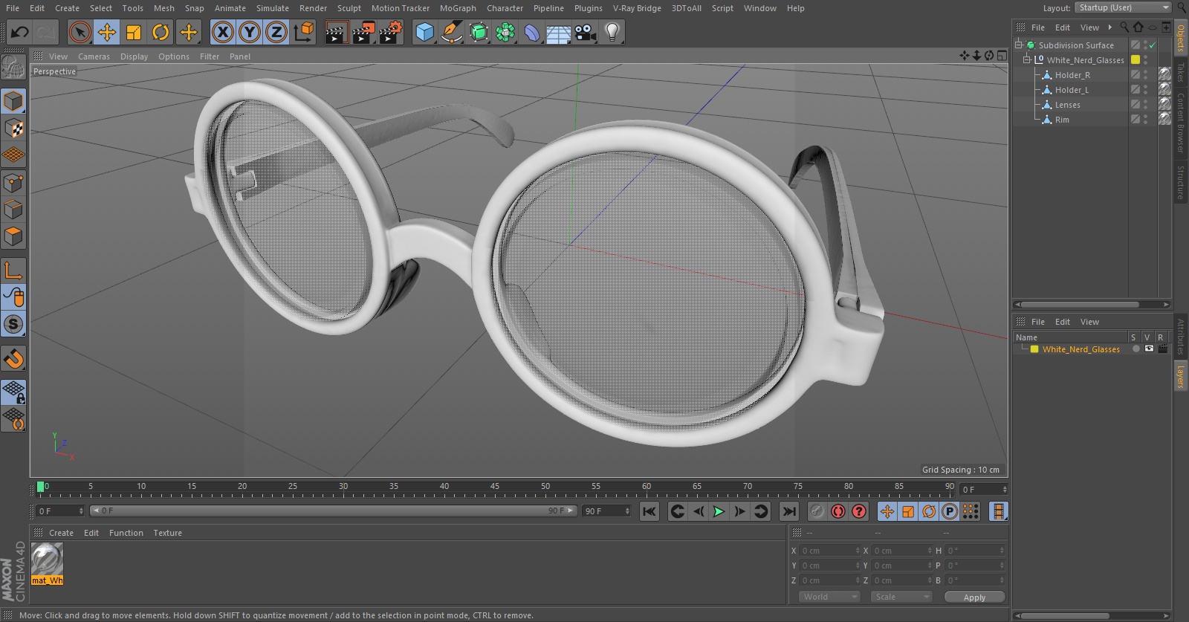Open the Layout Startup dropdown
Screen dimensions: 1189x622
pyautogui.click(x=1123, y=7)
